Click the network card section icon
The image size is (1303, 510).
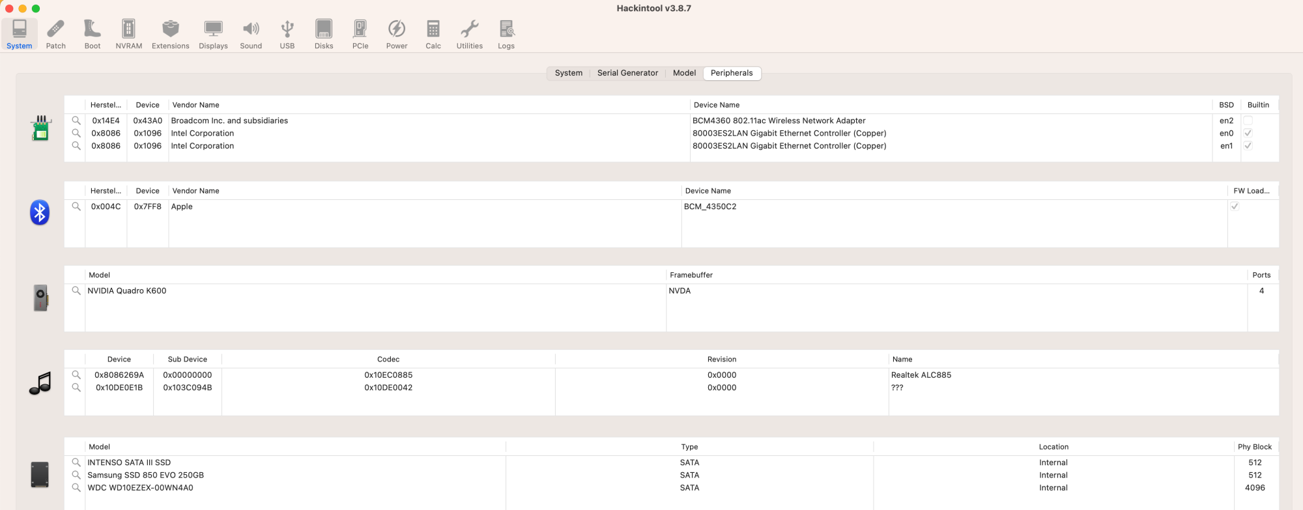point(40,128)
